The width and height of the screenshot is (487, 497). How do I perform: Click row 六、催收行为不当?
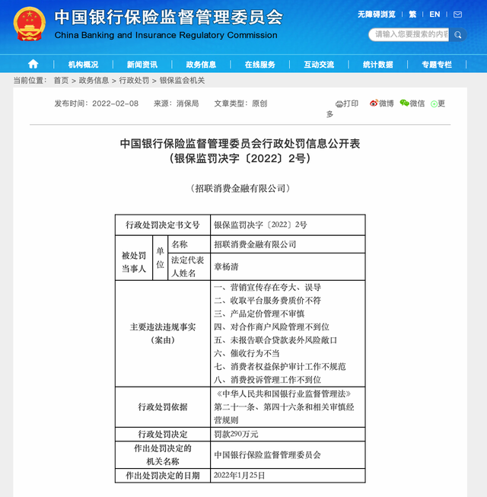pos(247,353)
